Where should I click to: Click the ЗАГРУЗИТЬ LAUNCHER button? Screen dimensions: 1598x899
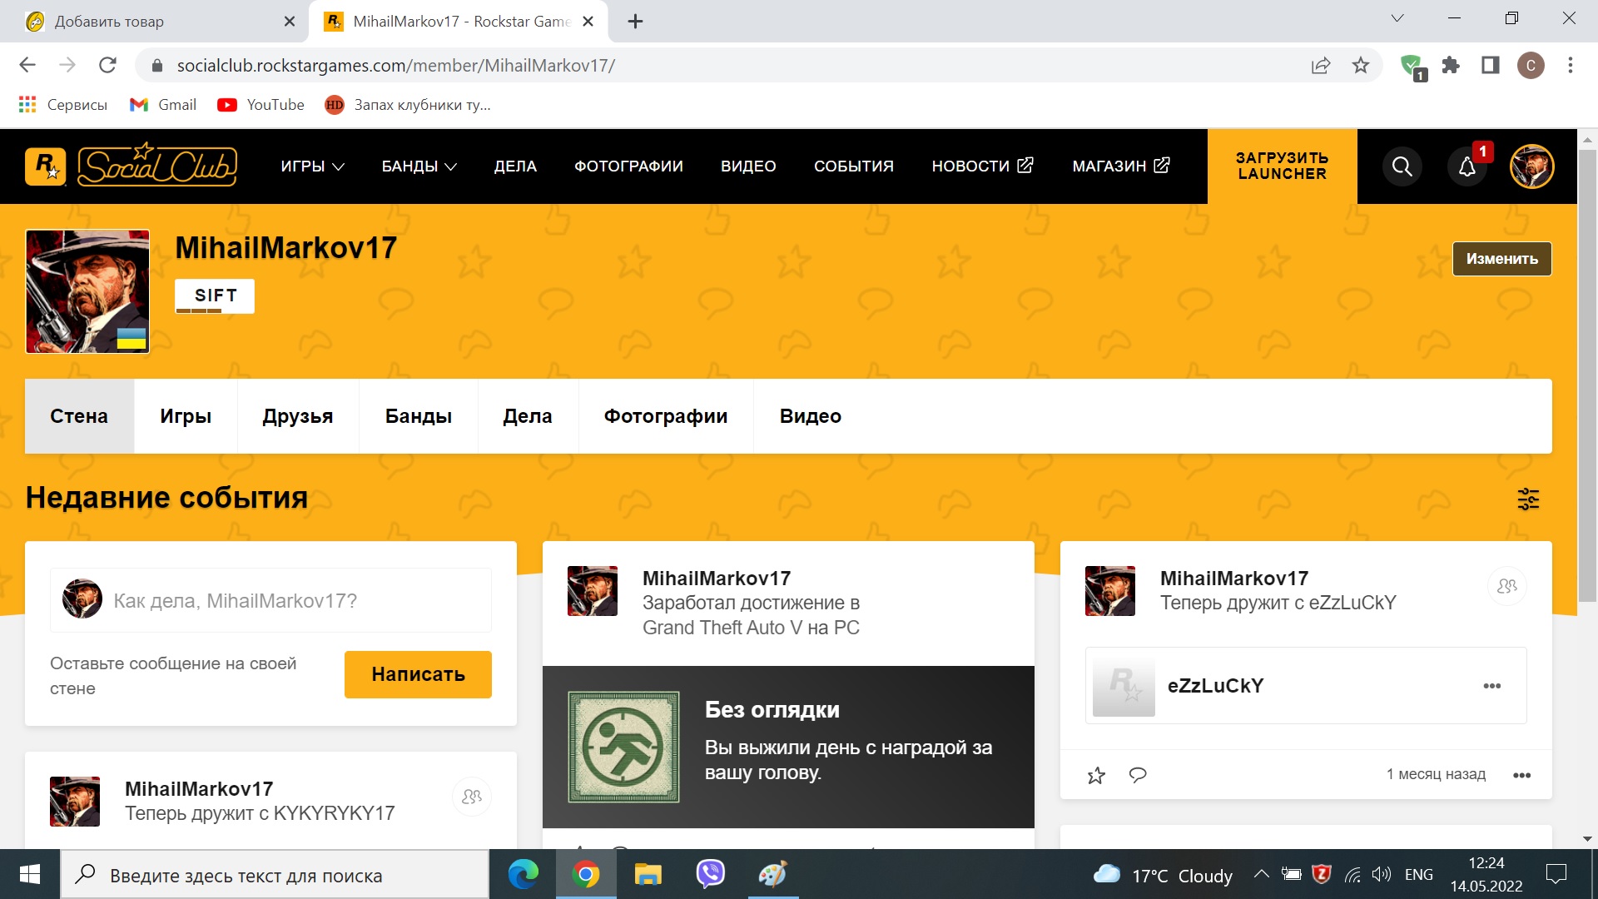[x=1282, y=166]
